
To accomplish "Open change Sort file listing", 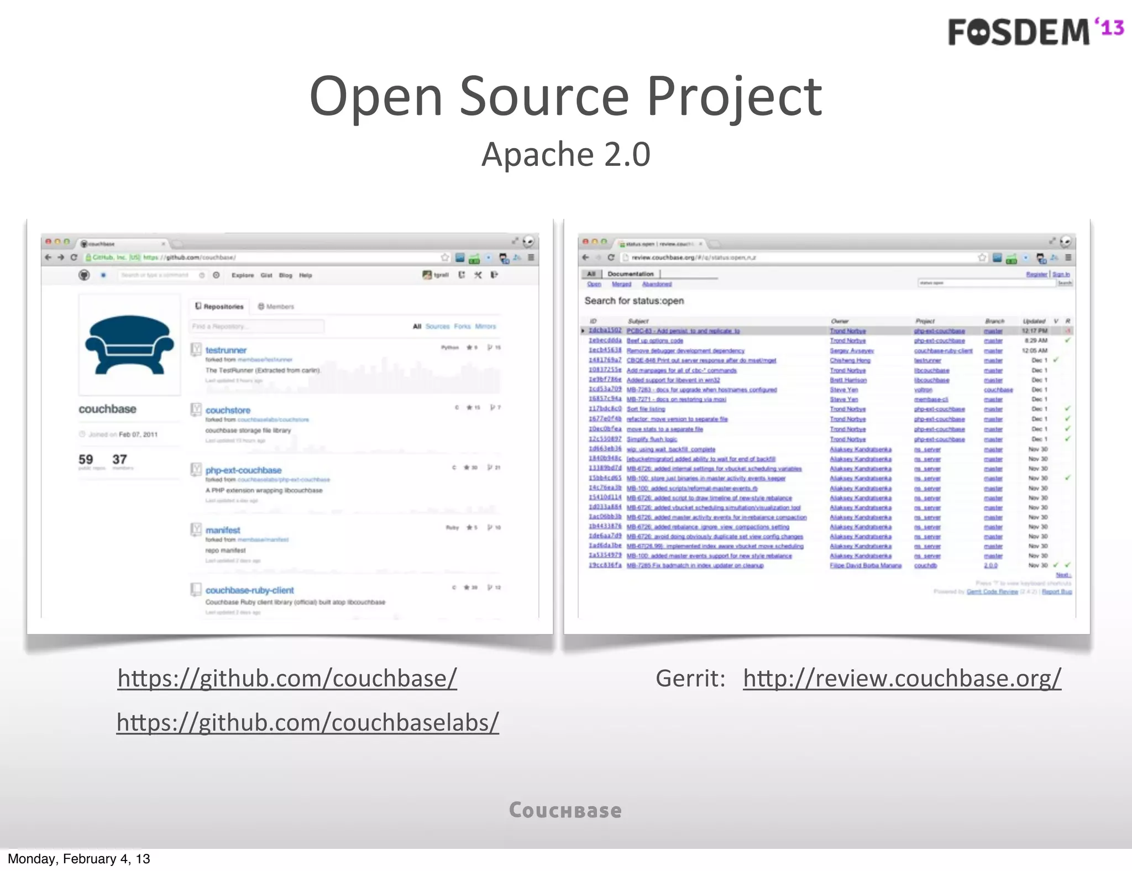I will [646, 410].
